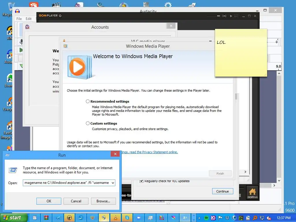
Task: Click the Finish button in Windows Media Player
Action: [220, 173]
